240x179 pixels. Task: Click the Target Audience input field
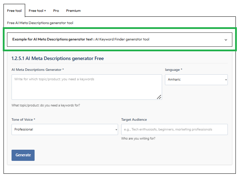pos(174,129)
